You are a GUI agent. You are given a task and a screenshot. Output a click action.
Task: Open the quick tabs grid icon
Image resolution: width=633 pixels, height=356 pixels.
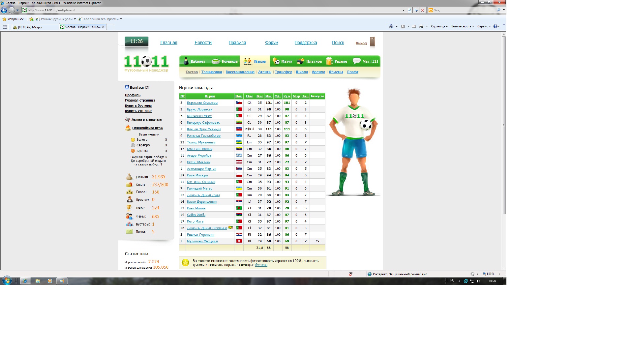tap(5, 27)
